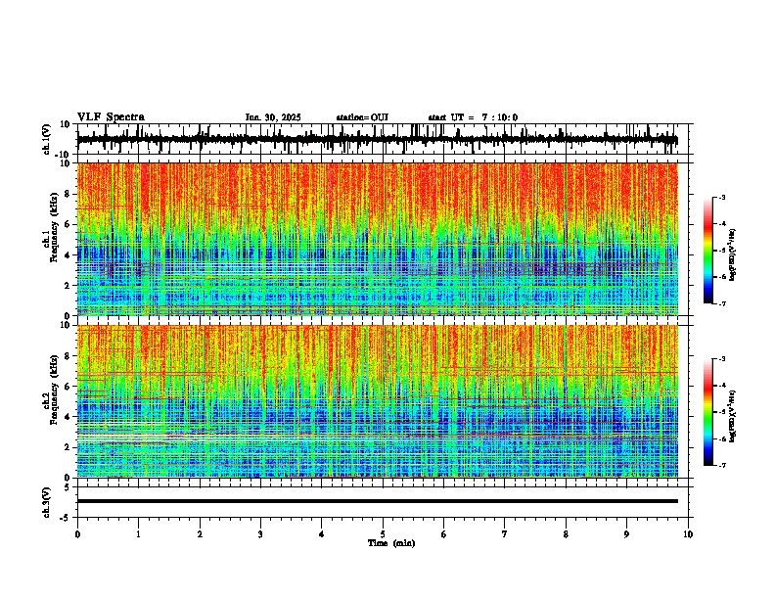Click the ch.2 color scale PSD unit label

click(733, 416)
